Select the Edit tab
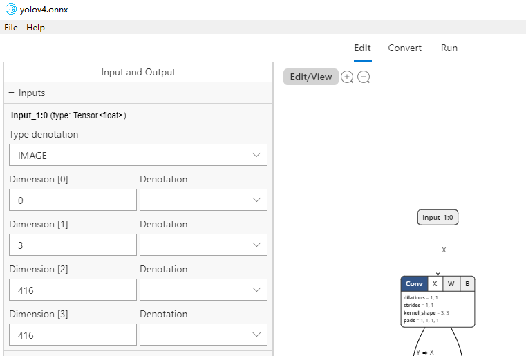Screen dimensions: 526x356 (x=362, y=48)
